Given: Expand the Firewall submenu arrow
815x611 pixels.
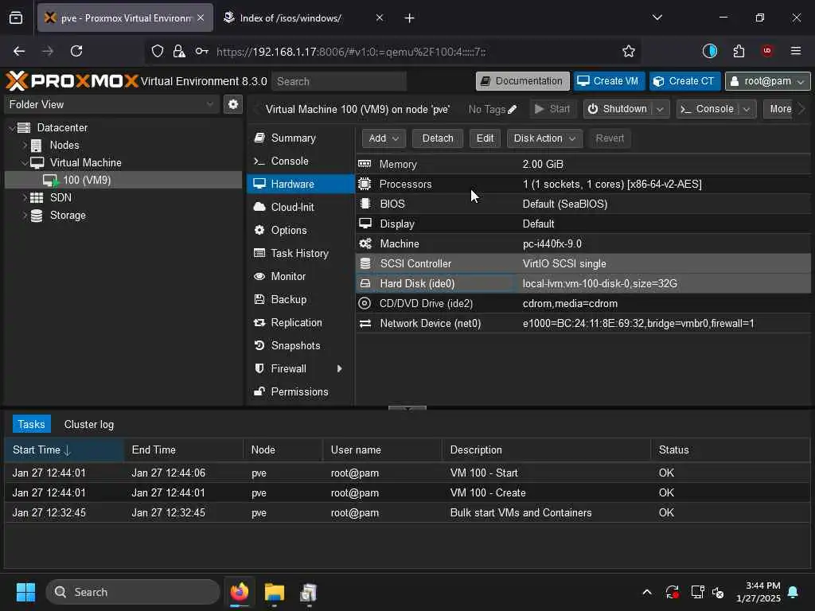Looking at the screenshot, I should coord(339,369).
